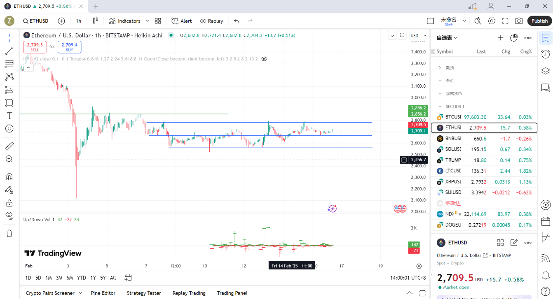Add a symbol to the watchlist
The image size is (553, 299).
(500, 38)
